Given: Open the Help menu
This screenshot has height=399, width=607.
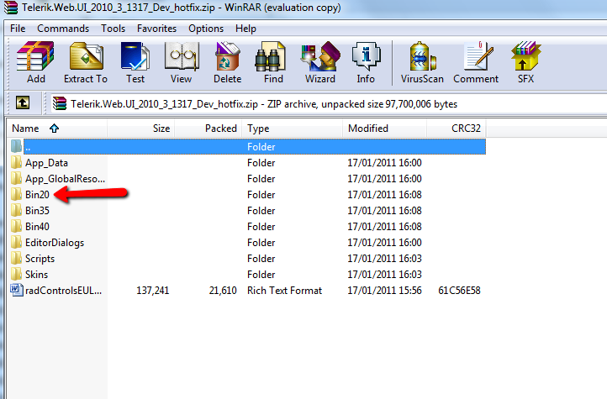Looking at the screenshot, I should pos(245,29).
